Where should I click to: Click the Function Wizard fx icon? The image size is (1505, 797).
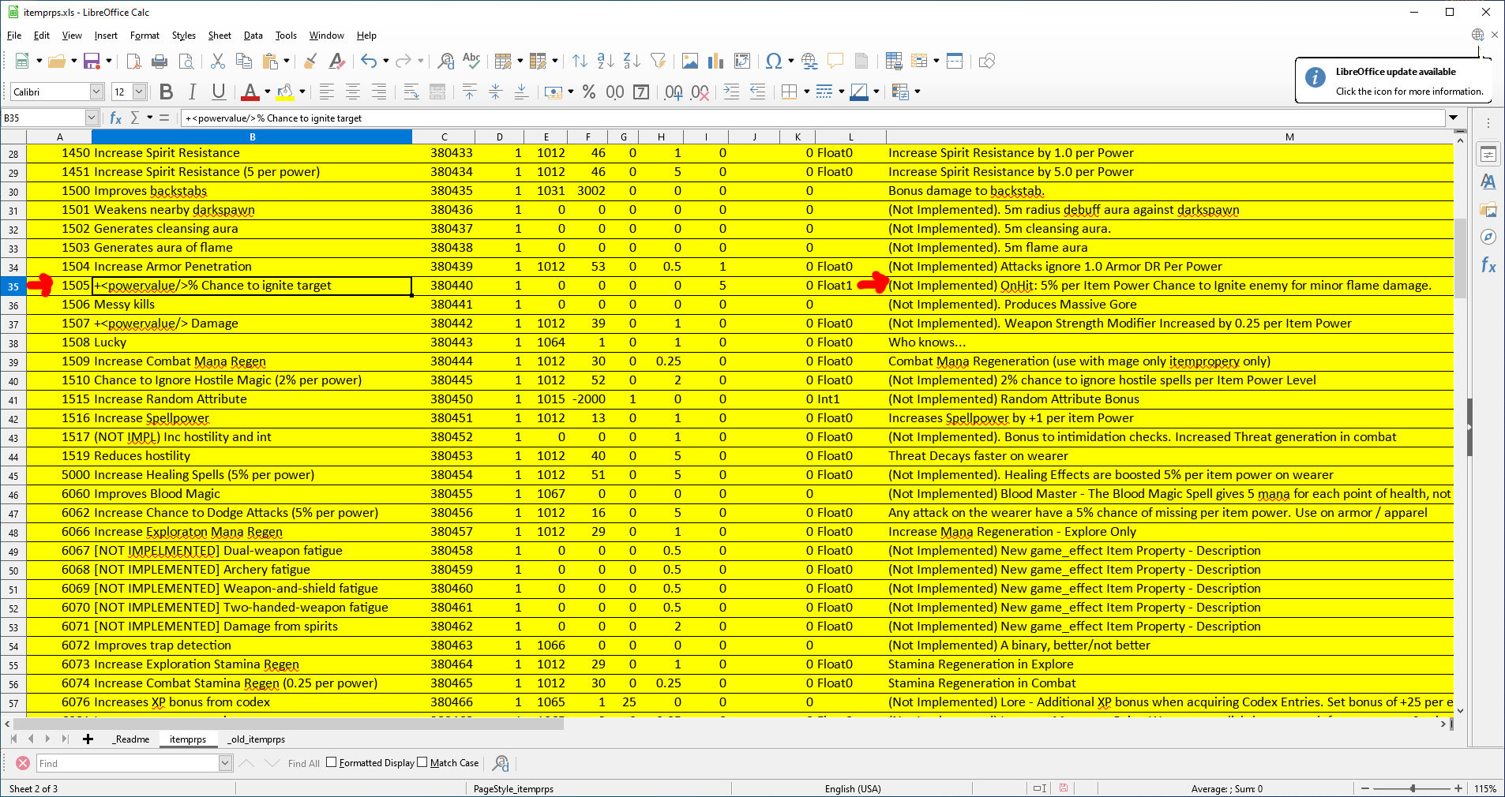coord(115,118)
